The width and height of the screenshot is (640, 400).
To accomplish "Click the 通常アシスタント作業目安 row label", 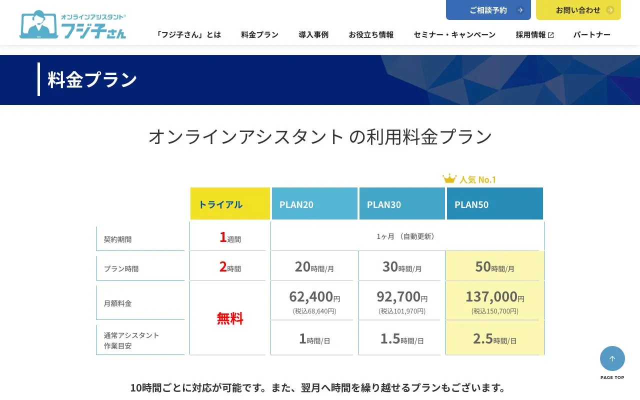I will 140,340.
